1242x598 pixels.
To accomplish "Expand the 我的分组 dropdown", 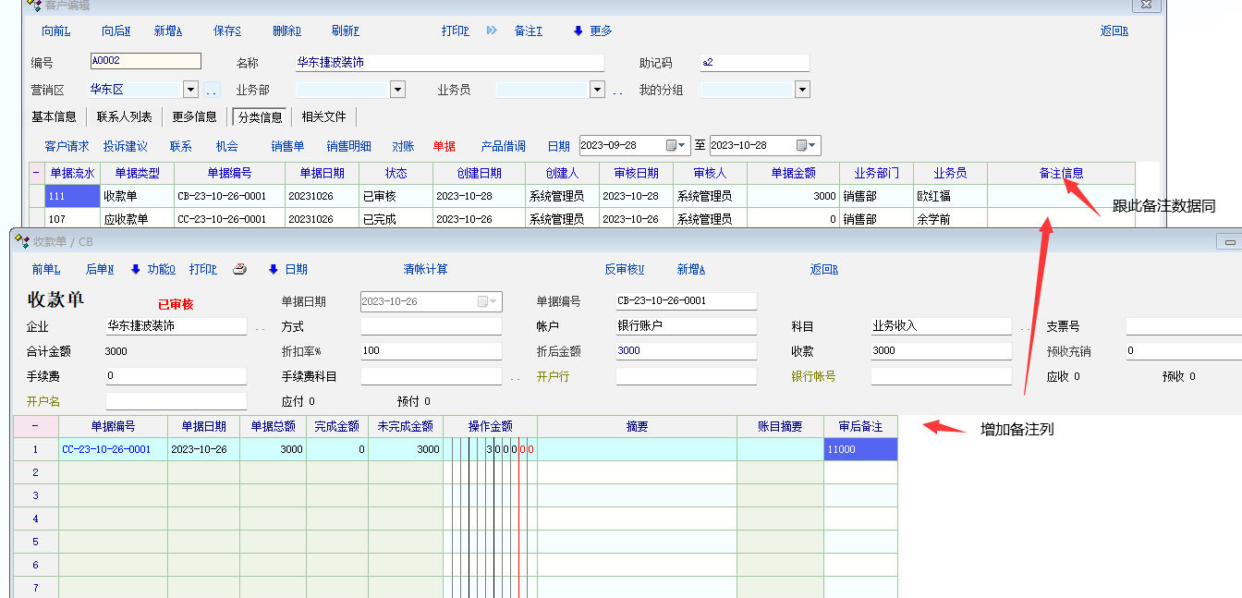I will [x=802, y=90].
